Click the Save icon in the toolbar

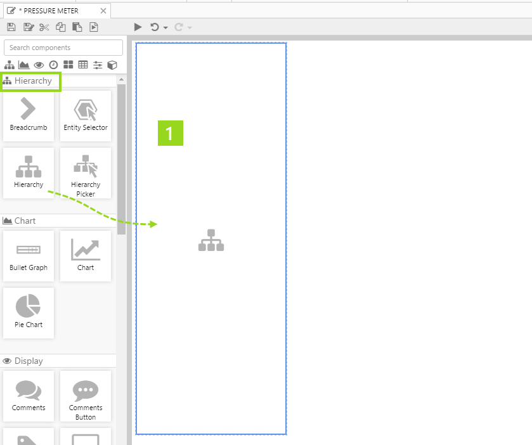pos(11,27)
